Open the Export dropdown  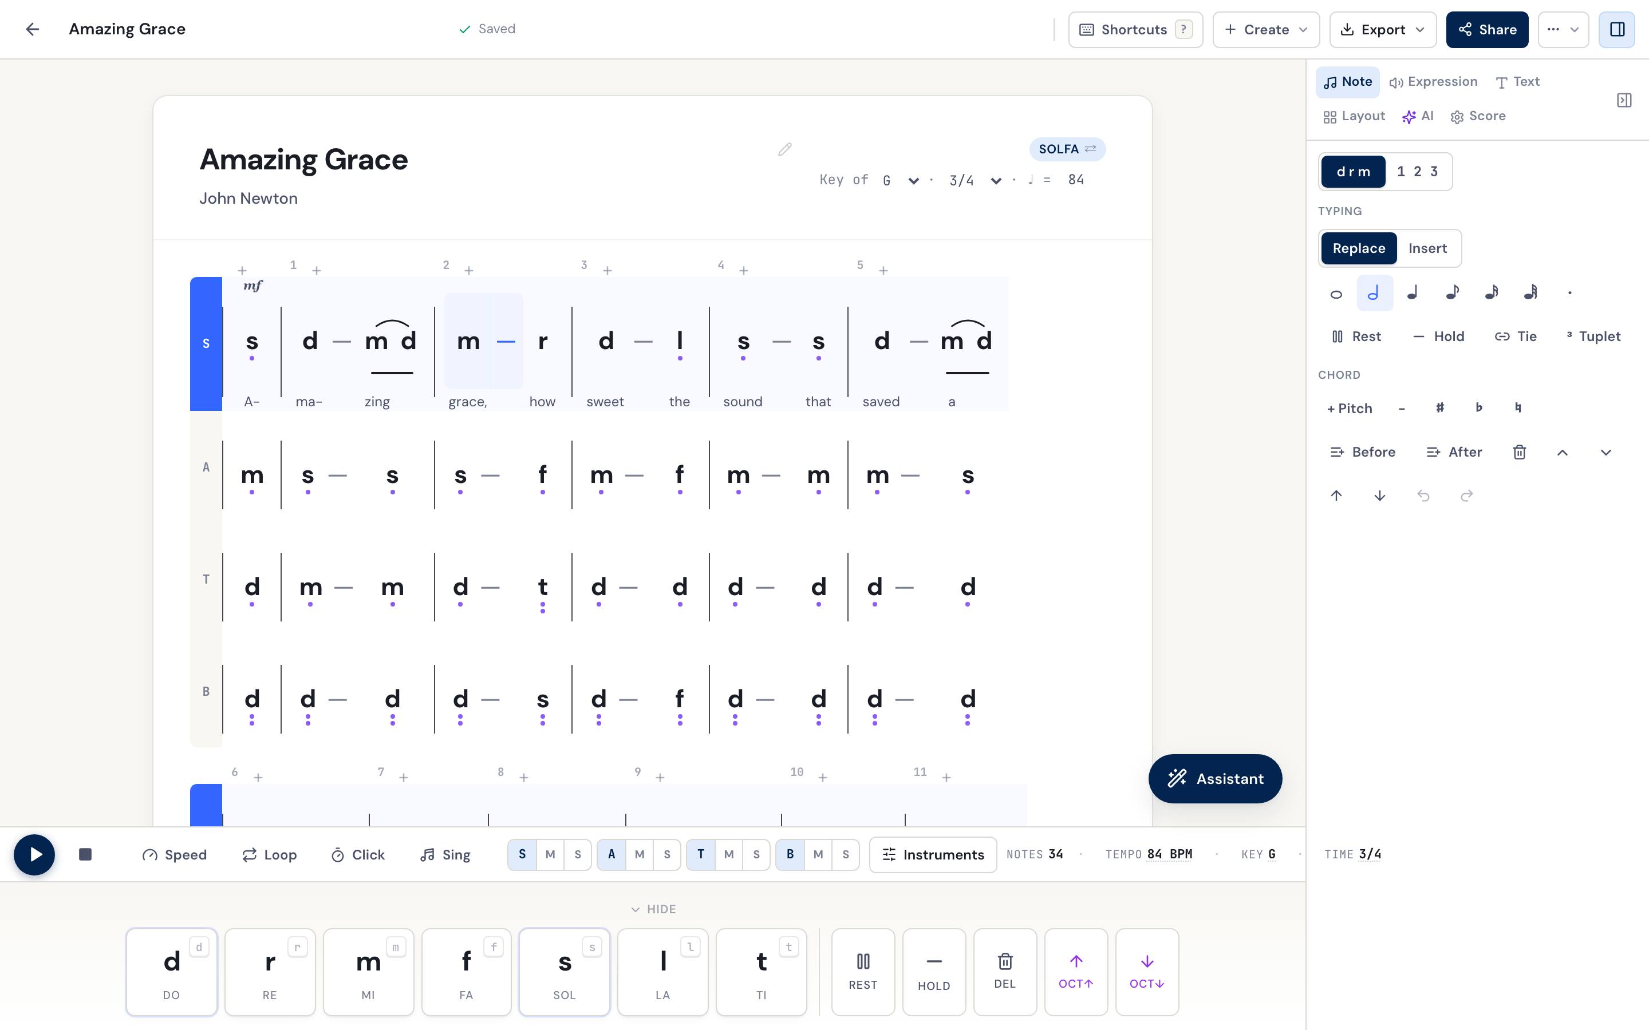[1383, 29]
